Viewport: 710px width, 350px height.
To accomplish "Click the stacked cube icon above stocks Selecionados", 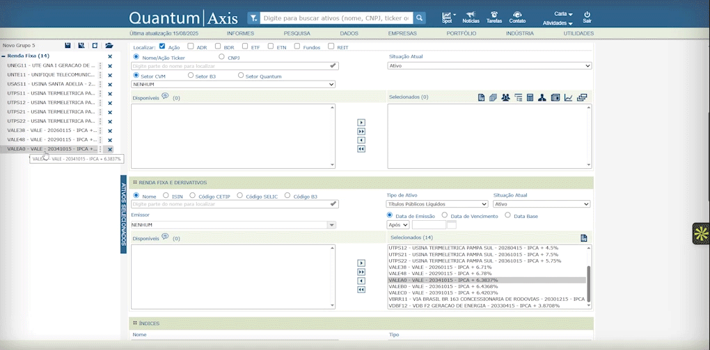I will click(494, 97).
